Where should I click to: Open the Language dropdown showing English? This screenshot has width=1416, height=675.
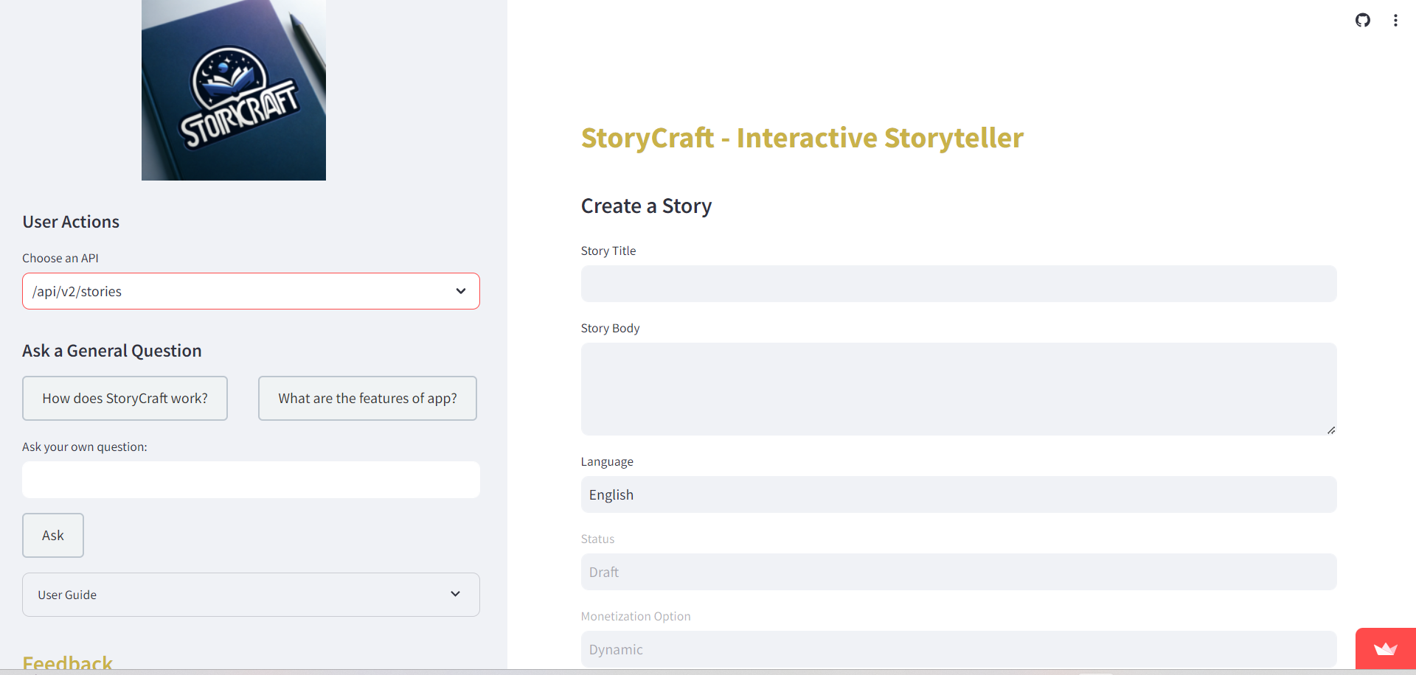click(957, 494)
